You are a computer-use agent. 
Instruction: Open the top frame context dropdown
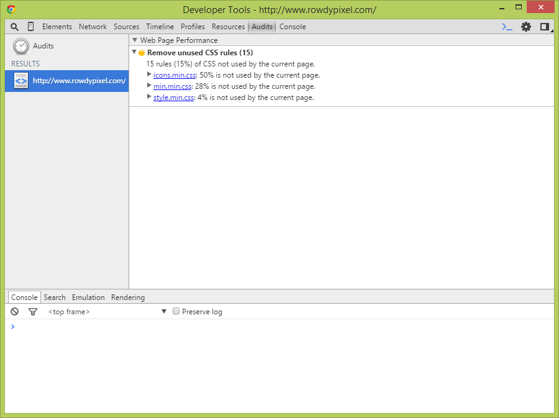pos(107,312)
